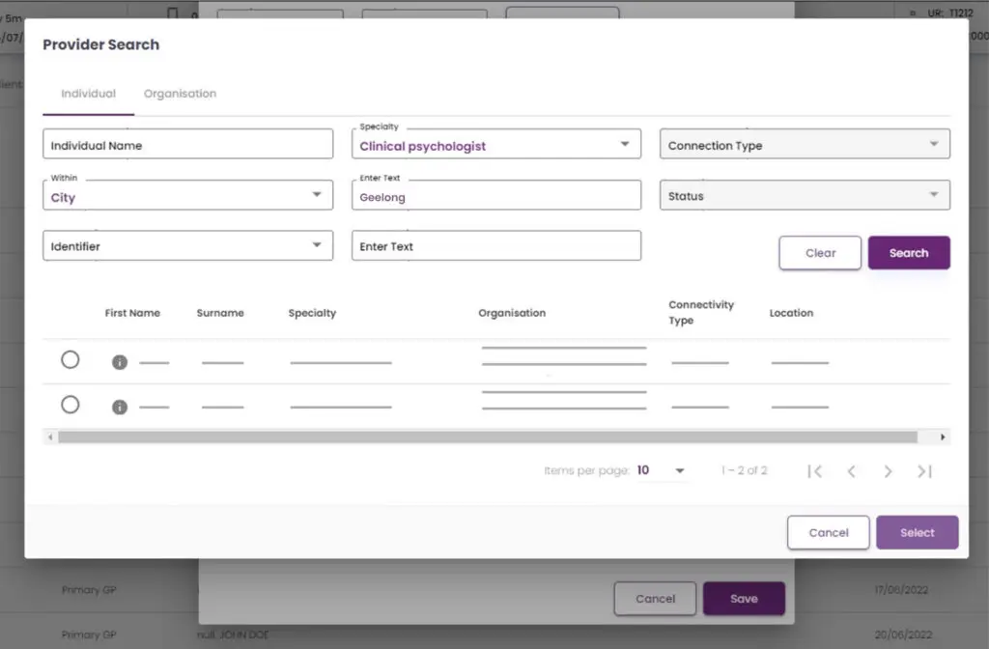
Task: Go to next page of results
Action: coord(888,471)
